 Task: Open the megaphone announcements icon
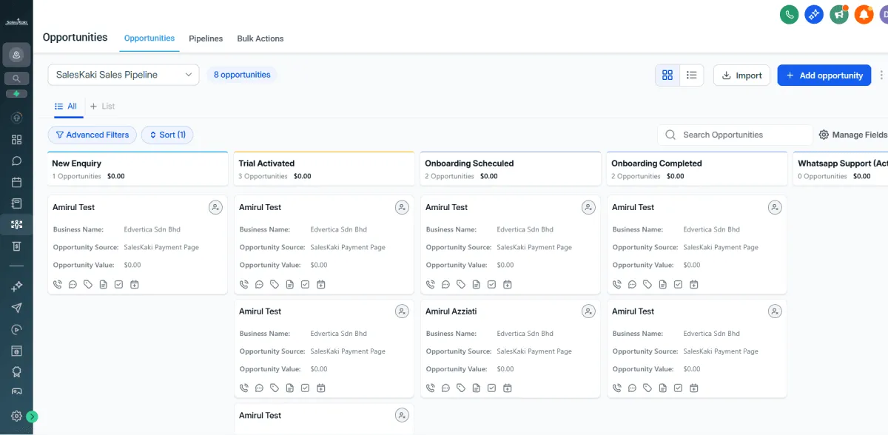(x=838, y=14)
